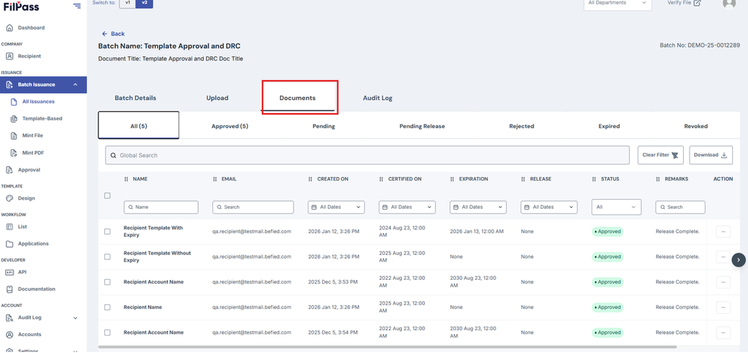
Task: Click the Clear Filter button
Action: click(661, 155)
